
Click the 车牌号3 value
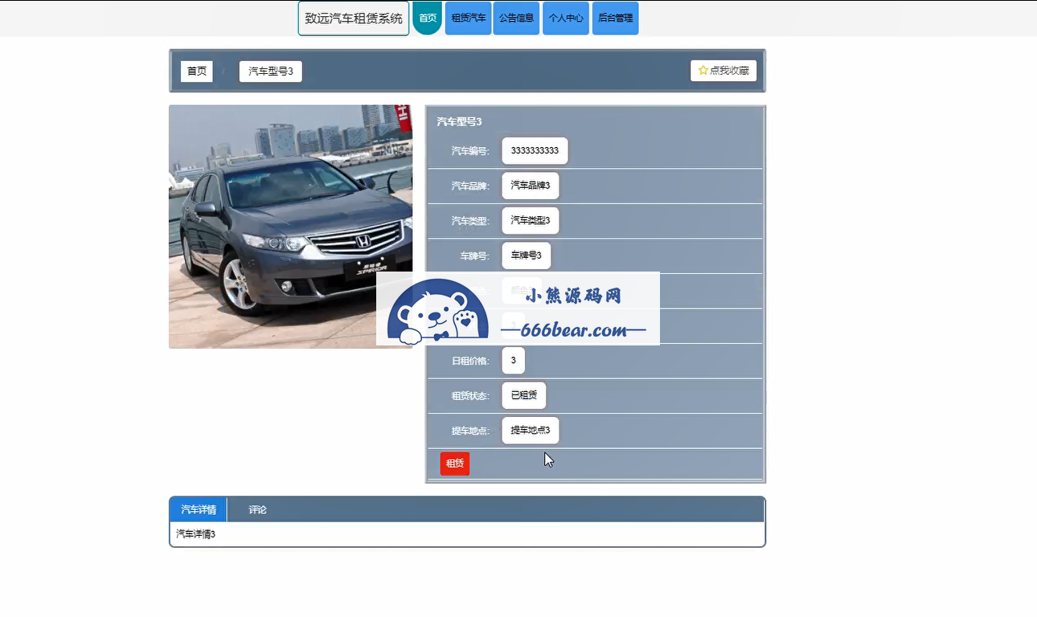pos(527,256)
